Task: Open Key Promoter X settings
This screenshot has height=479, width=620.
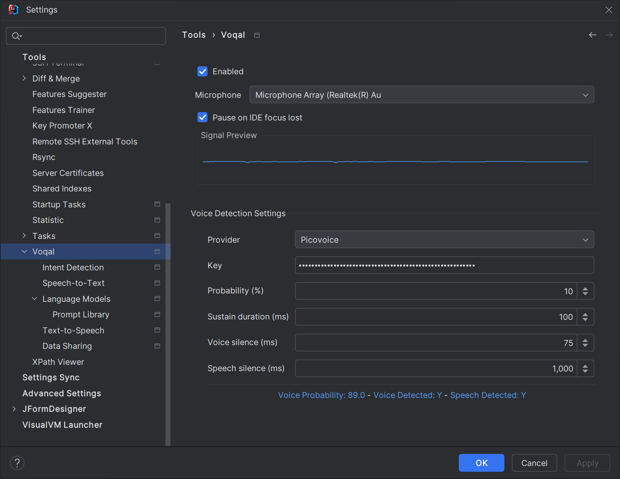Action: pyautogui.click(x=62, y=126)
